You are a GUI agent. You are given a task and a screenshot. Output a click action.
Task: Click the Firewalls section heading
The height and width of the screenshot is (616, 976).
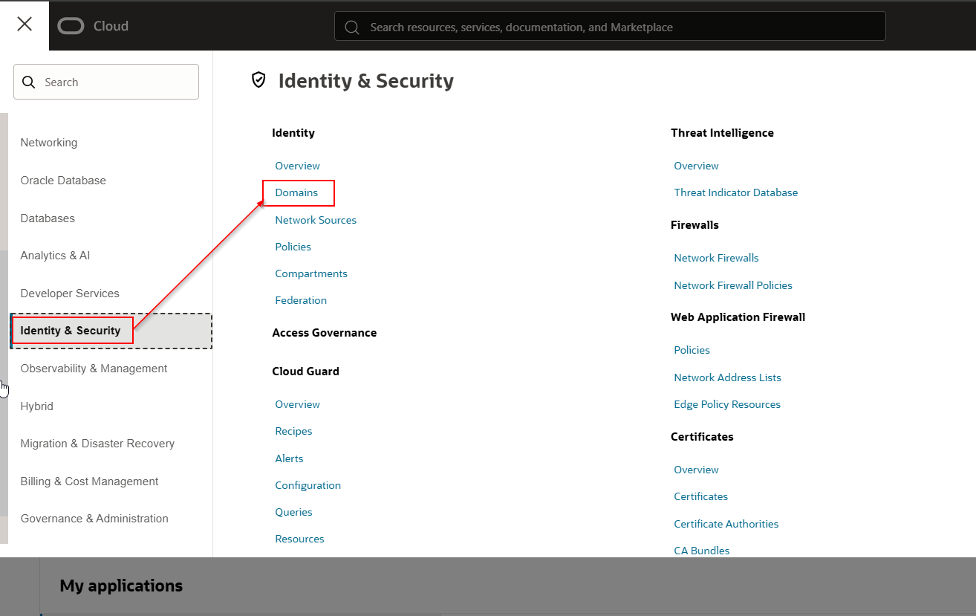pyautogui.click(x=694, y=225)
